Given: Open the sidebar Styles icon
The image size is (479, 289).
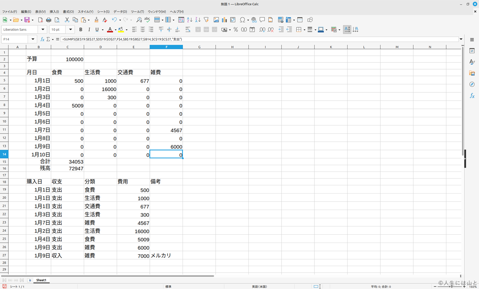Looking at the screenshot, I should pyautogui.click(x=472, y=62).
